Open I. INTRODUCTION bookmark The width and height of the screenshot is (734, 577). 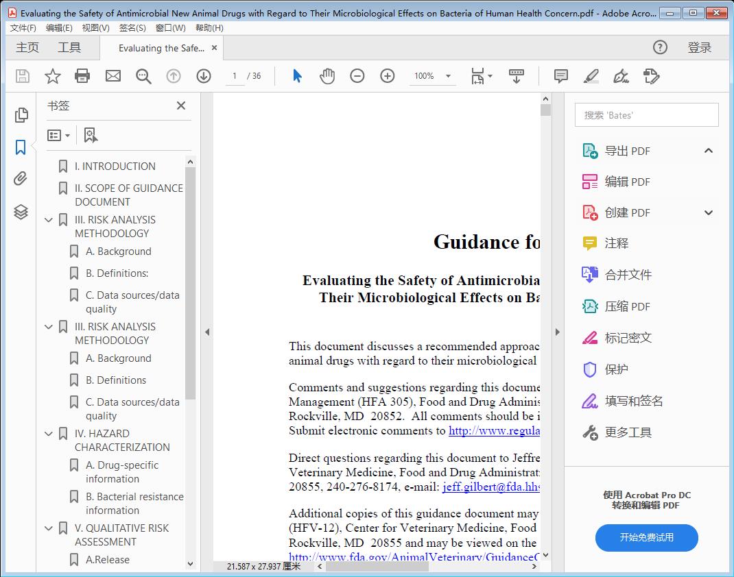pos(115,167)
